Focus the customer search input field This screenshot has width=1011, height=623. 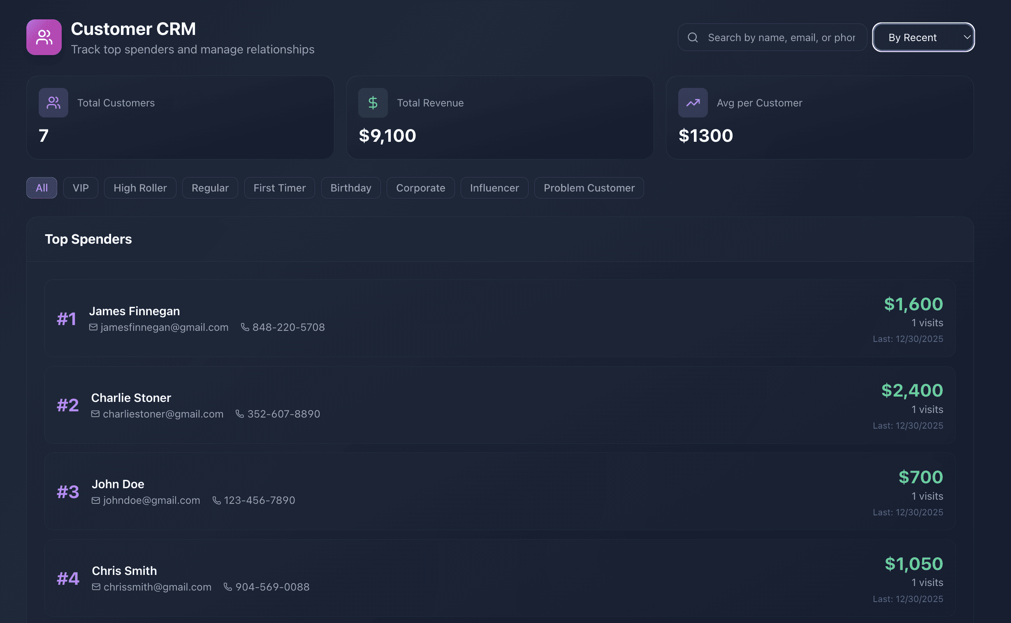pos(781,37)
